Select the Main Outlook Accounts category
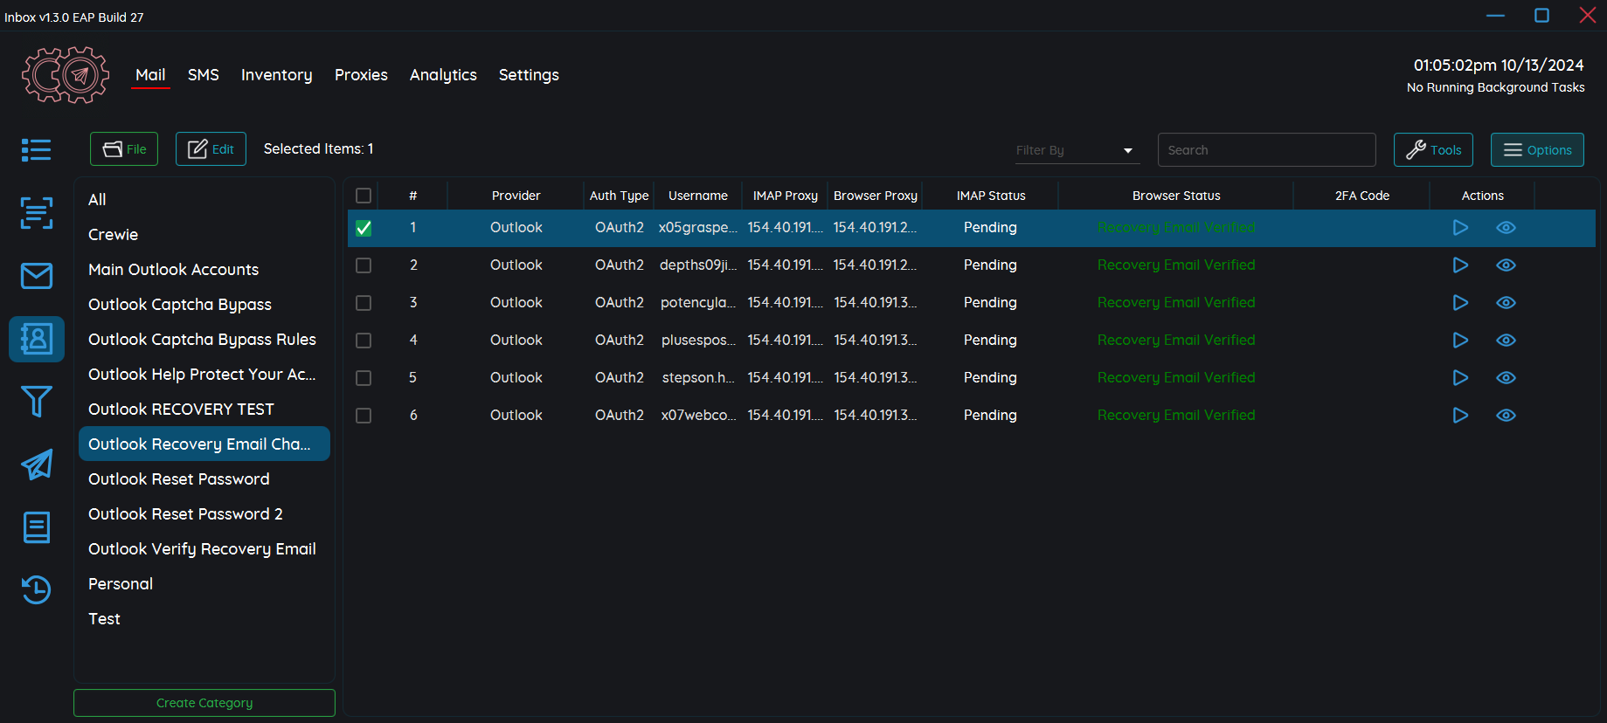1607x723 pixels. tap(204, 270)
